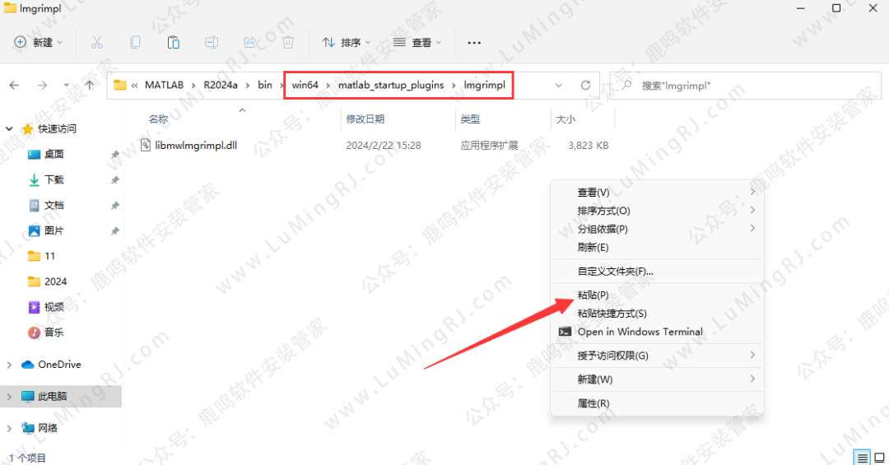Open folder 2024 in sidebar
The image size is (889, 465).
click(47, 281)
